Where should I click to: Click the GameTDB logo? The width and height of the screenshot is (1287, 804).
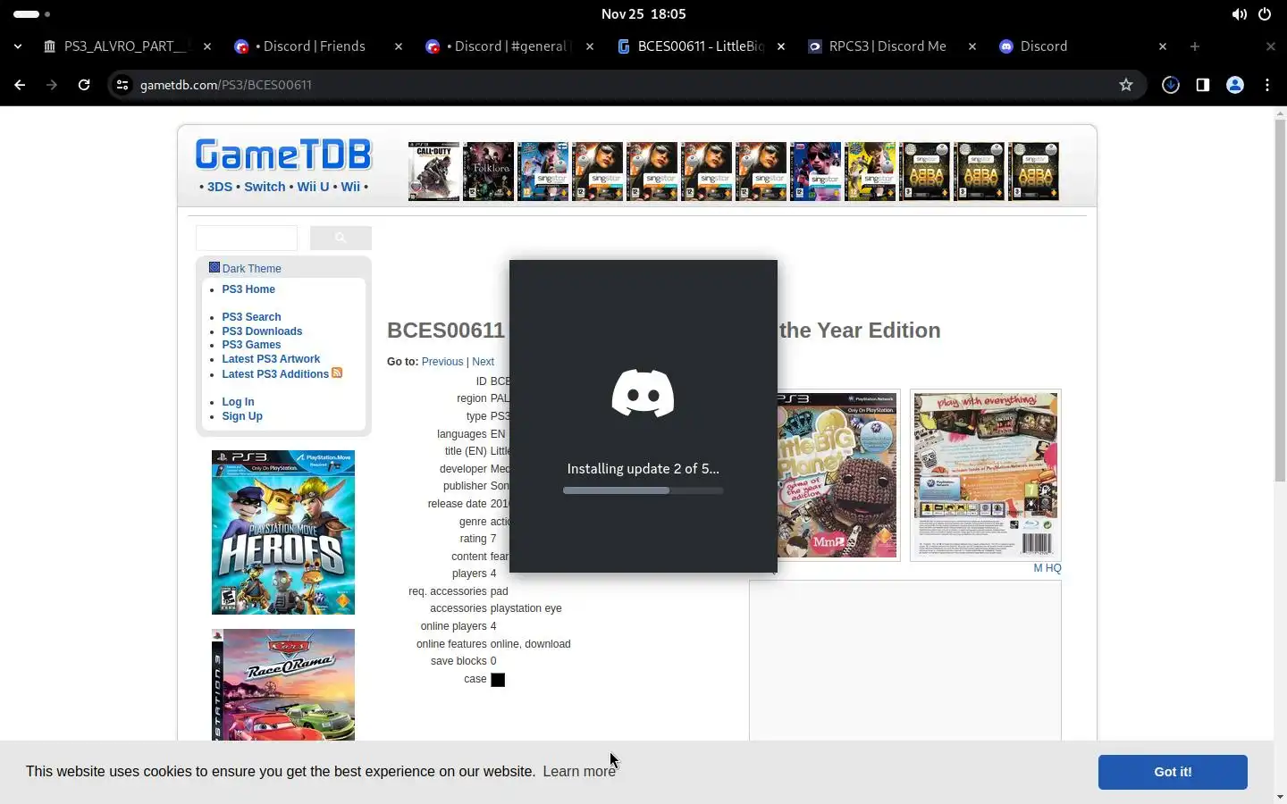coord(283,155)
